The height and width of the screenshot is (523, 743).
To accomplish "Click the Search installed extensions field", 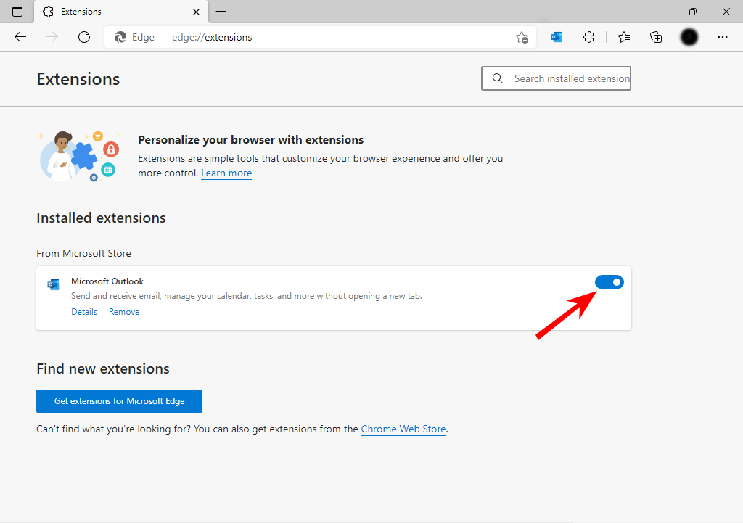I will click(x=556, y=78).
